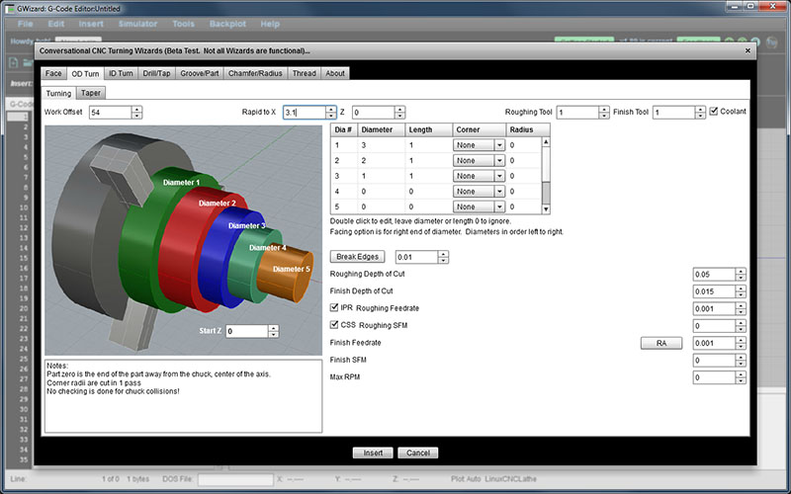This screenshot has height=494, width=791.
Task: Decrease Roughing Tool with spinner down arrow
Action: tap(604, 116)
